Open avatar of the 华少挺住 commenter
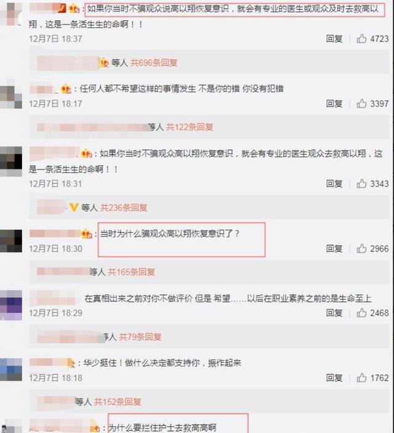This screenshot has width=394, height=433. pyautogui.click(x=11, y=370)
